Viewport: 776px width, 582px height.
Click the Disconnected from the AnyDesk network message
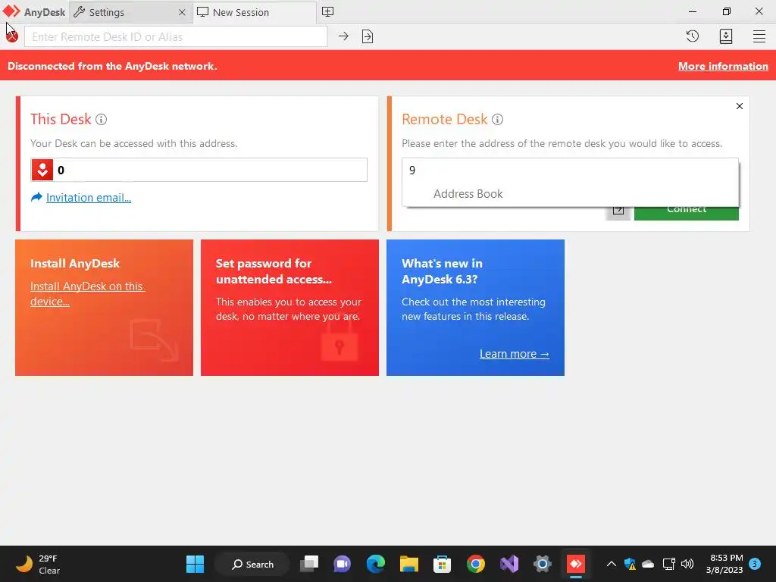coord(112,67)
